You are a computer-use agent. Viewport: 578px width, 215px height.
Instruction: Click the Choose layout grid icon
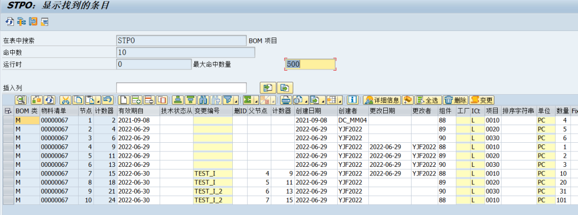(x=331, y=100)
